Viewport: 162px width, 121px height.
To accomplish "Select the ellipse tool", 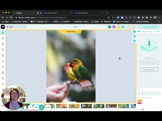I will [x=3, y=61].
